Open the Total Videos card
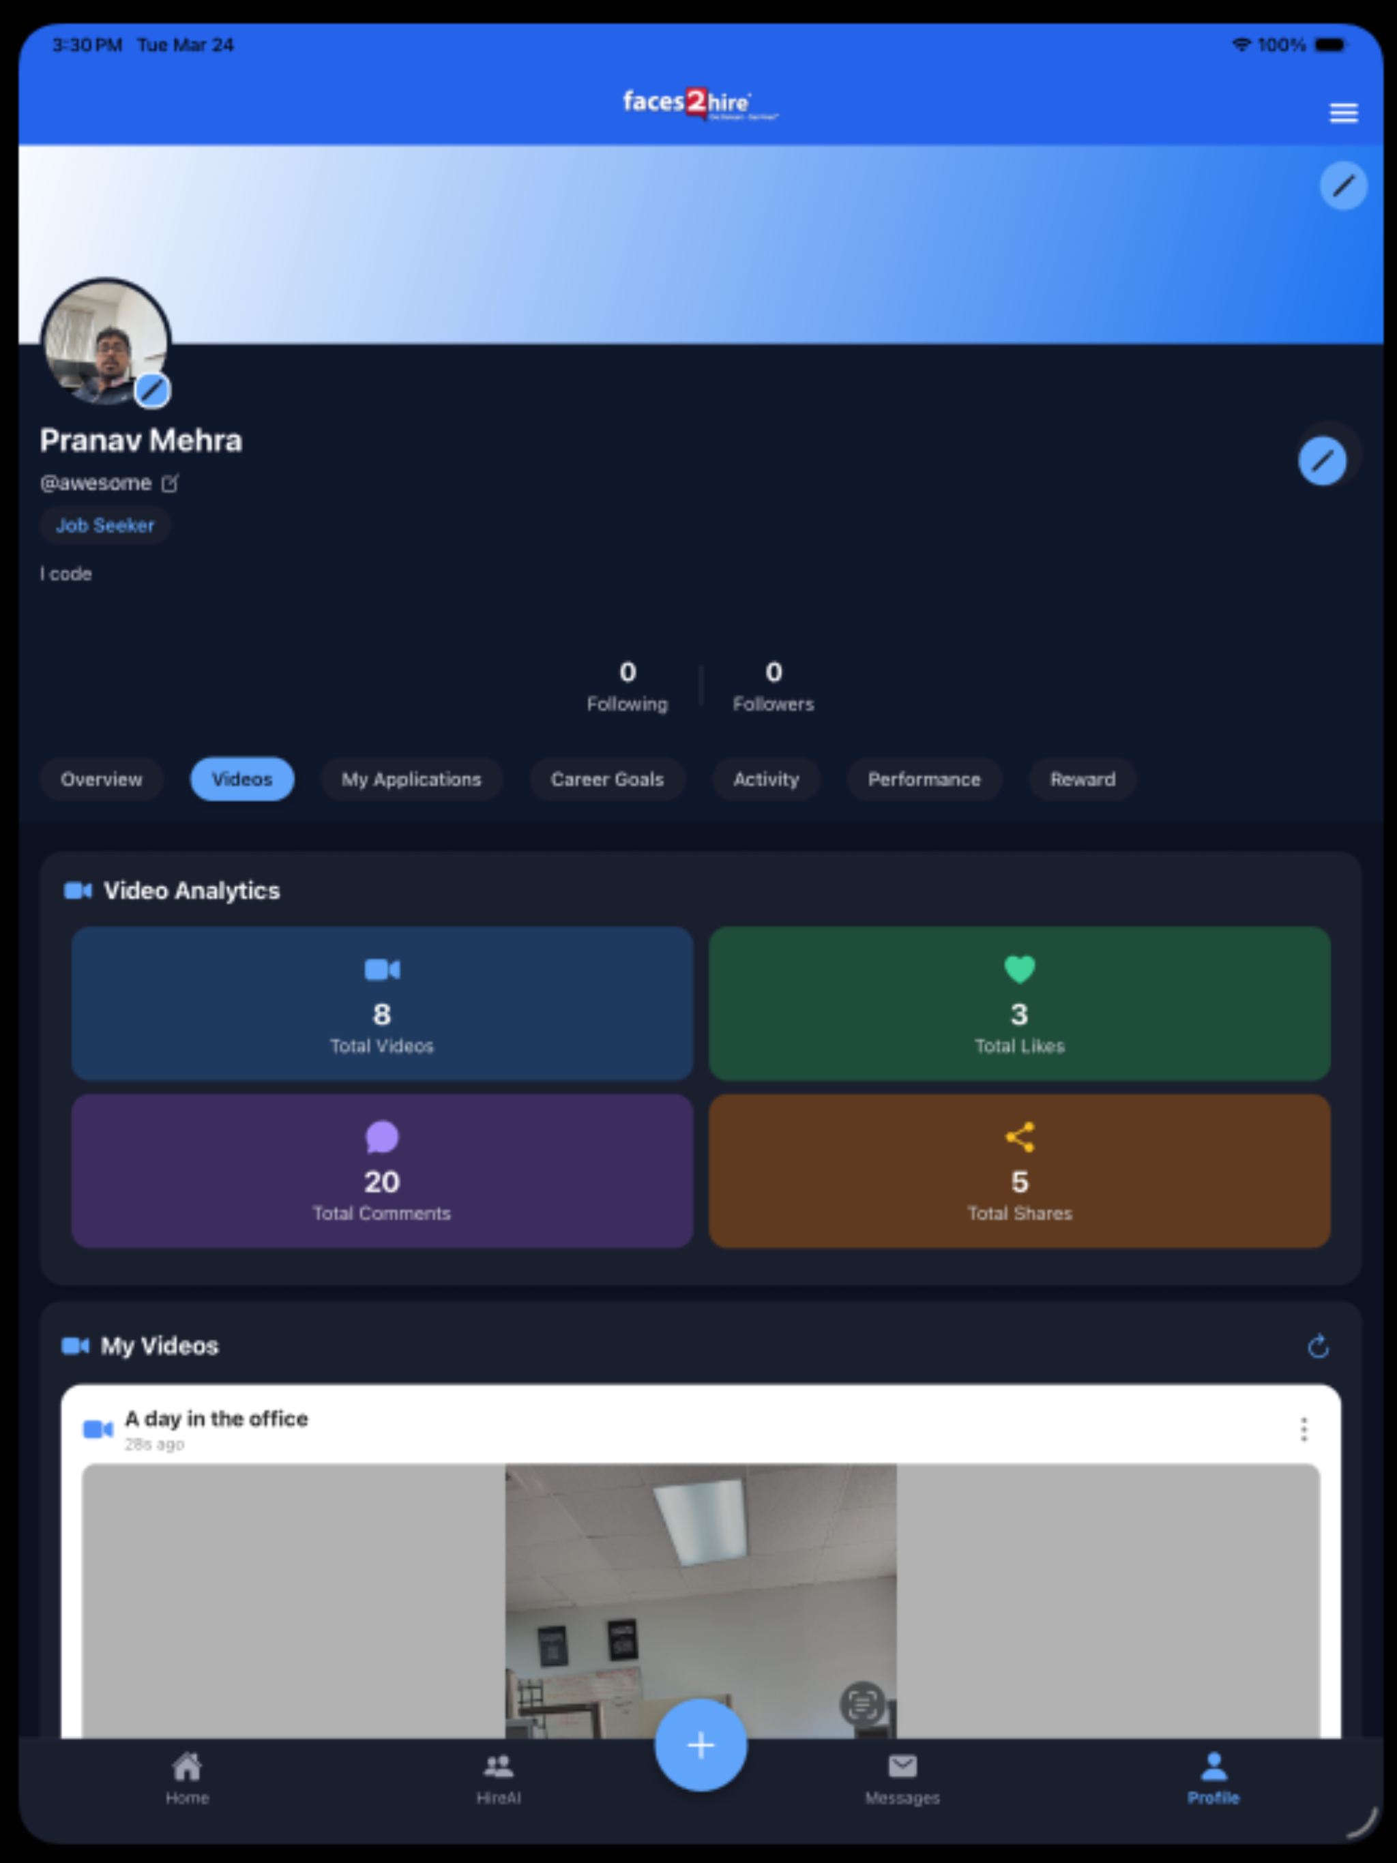Image resolution: width=1397 pixels, height=1863 pixels. [382, 1003]
